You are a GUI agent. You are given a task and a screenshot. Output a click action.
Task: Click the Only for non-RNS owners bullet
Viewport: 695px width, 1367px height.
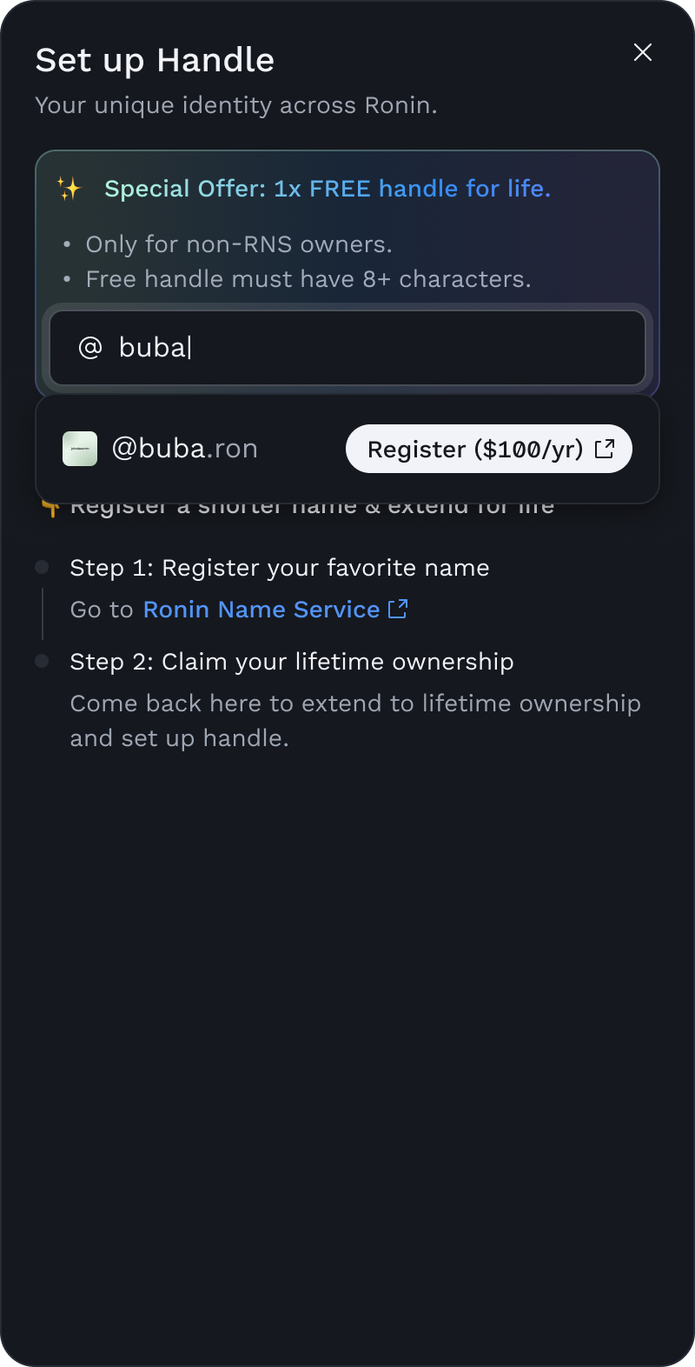coord(238,244)
